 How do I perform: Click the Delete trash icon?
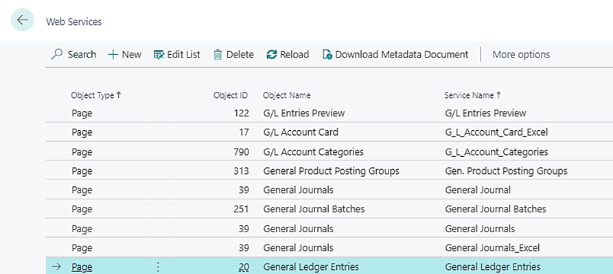(x=218, y=55)
